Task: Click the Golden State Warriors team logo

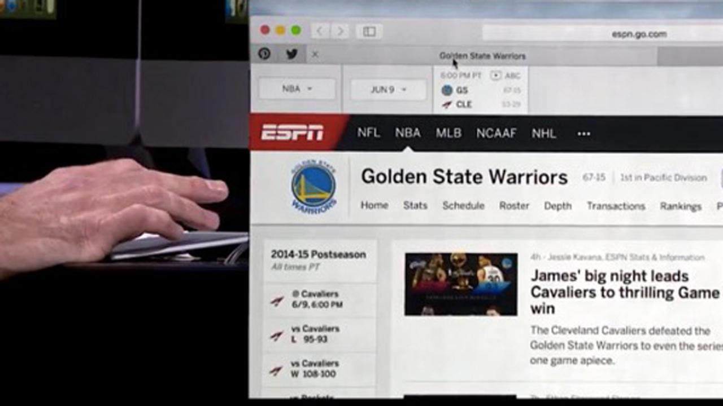Action: (x=313, y=187)
